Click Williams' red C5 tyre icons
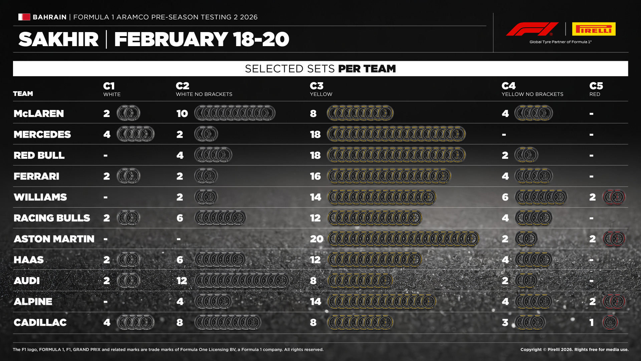Viewport: 641px width, 361px height. pyautogui.click(x=614, y=197)
